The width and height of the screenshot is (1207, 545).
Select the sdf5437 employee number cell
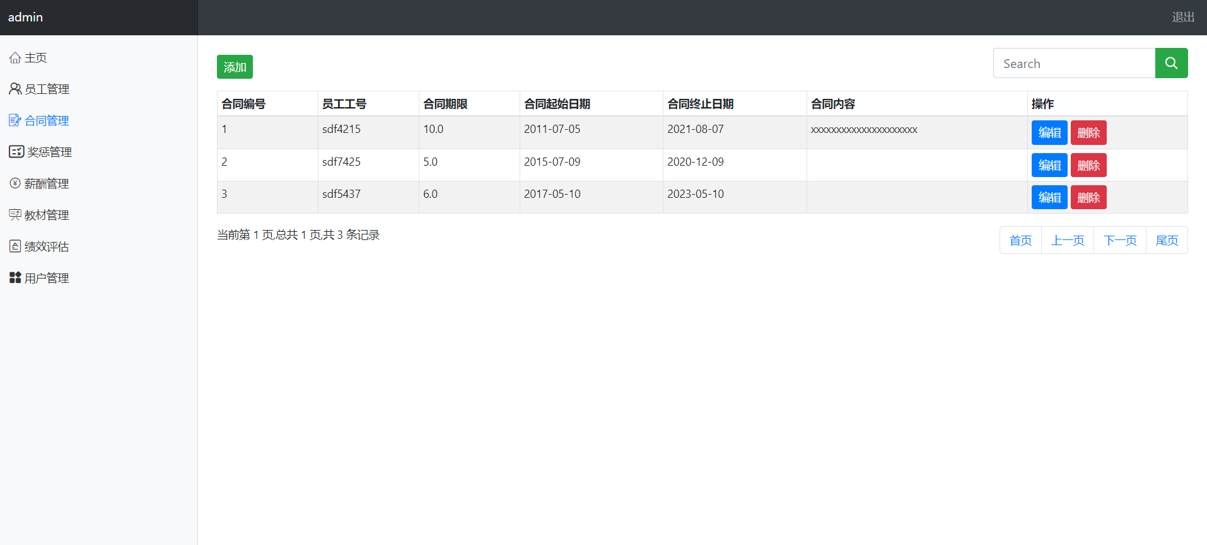(x=368, y=197)
